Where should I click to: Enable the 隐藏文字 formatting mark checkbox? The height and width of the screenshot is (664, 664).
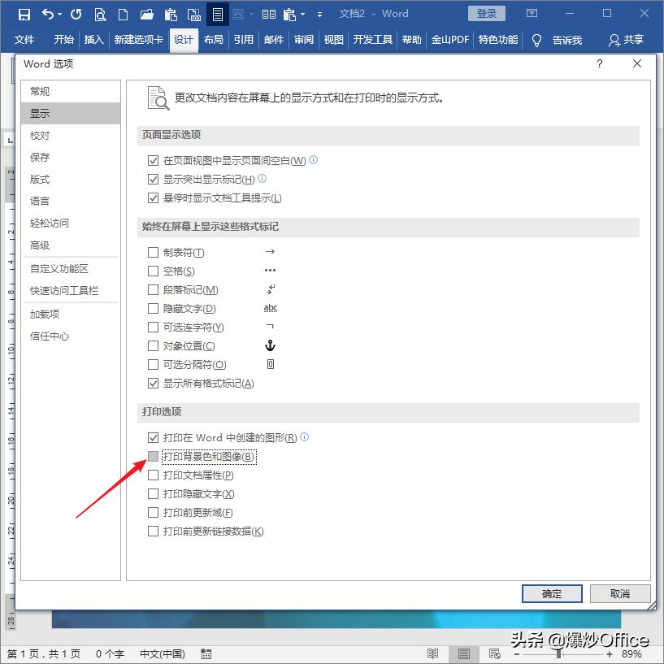click(x=153, y=310)
